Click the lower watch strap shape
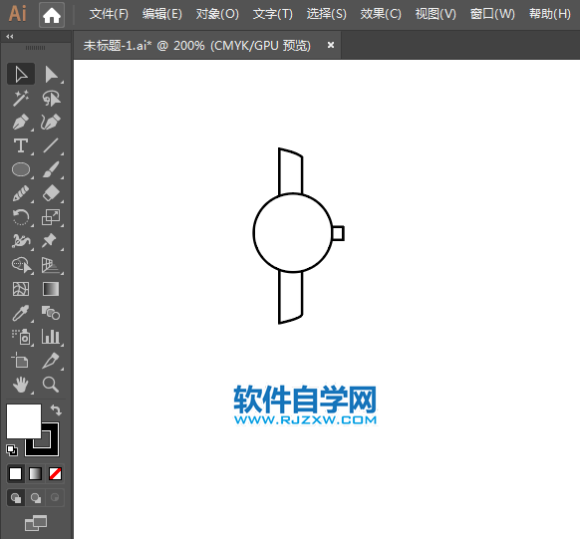 [x=291, y=297]
